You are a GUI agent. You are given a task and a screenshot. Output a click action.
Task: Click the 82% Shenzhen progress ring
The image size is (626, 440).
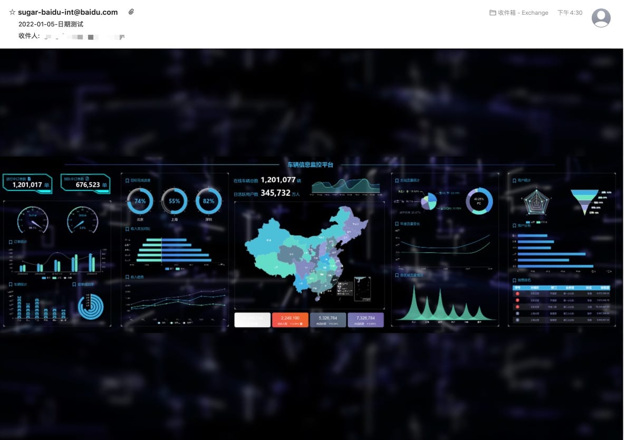click(x=209, y=201)
